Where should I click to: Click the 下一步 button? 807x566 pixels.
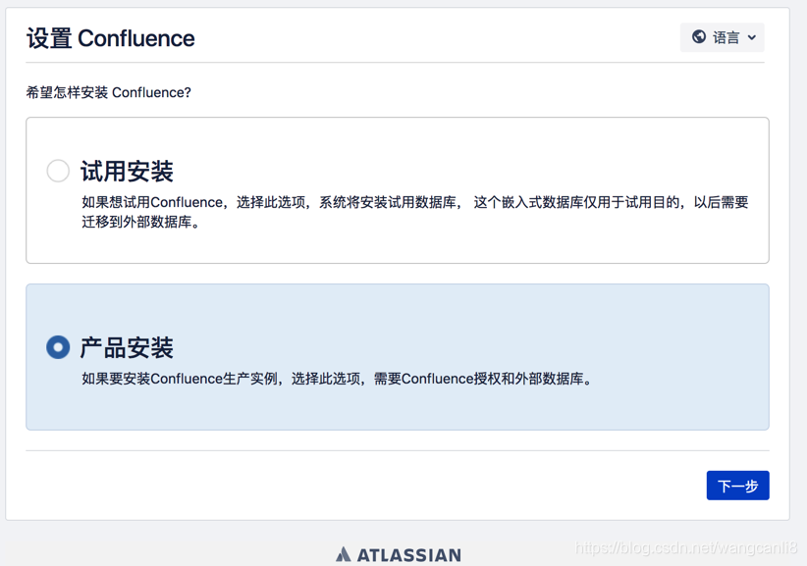pyautogui.click(x=737, y=486)
